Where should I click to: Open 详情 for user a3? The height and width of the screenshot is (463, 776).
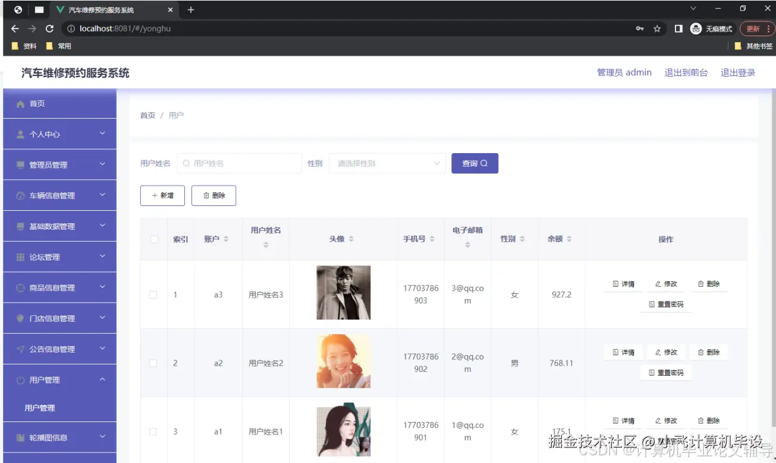pyautogui.click(x=623, y=284)
